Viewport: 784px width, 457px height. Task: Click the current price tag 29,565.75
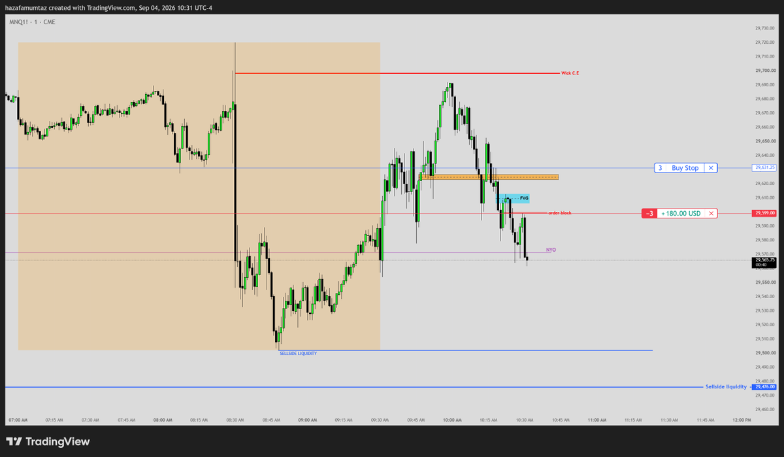click(764, 262)
